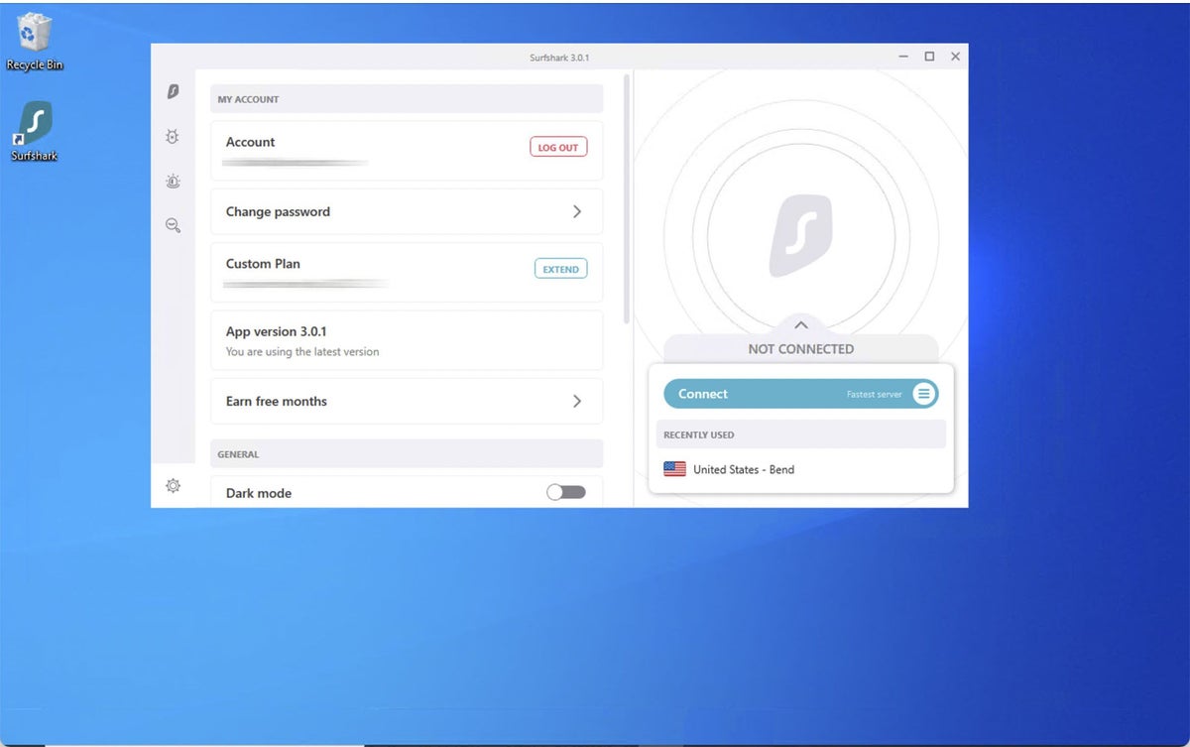Click the LOG OUT button
The height and width of the screenshot is (747, 1190).
558,147
